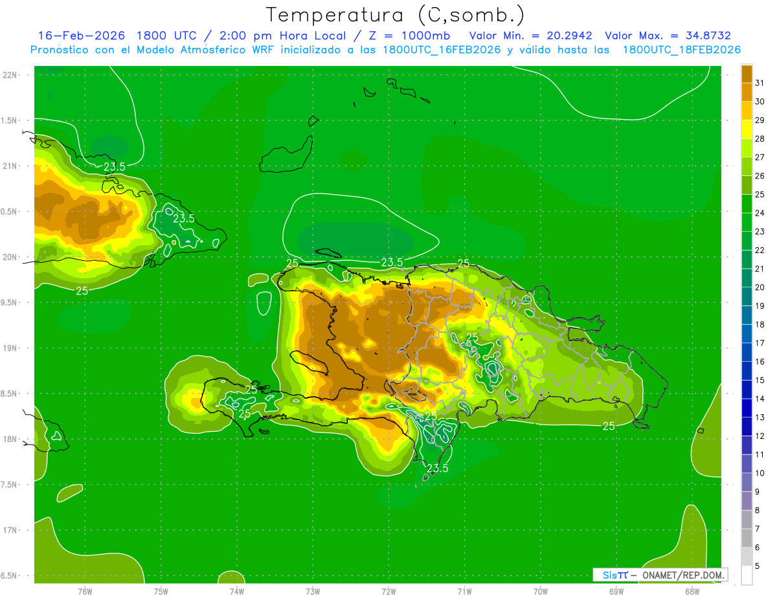Image resolution: width=777 pixels, height=600 pixels.
Task: Click legend value label "5"
Action: click(758, 566)
